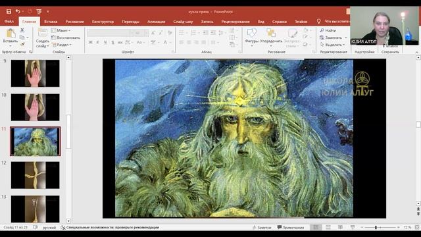Customize the quick access toolbar dropdown
Image resolution: width=421 pixels, height=237 pixels.
pos(48,12)
